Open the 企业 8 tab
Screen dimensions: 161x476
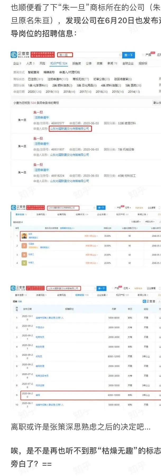click(x=17, y=63)
